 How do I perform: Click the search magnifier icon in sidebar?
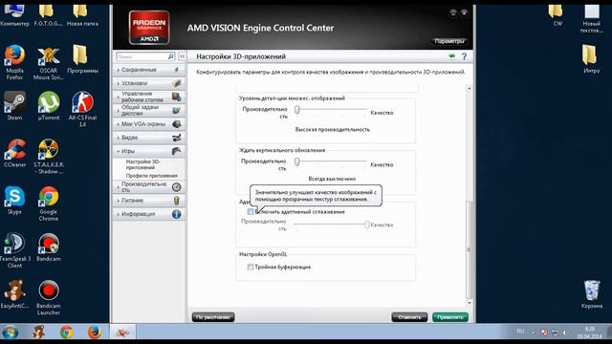point(170,56)
